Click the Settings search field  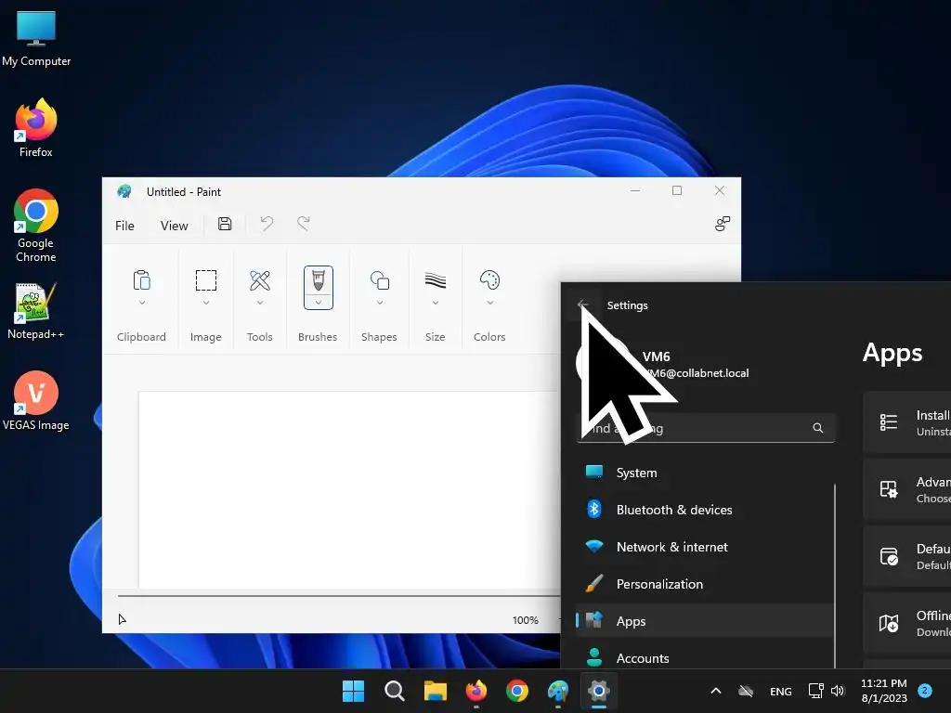coord(706,428)
